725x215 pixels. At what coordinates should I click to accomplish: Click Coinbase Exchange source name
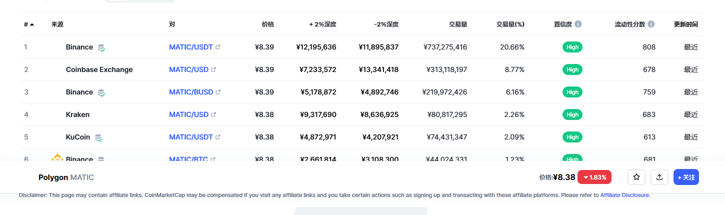click(x=99, y=69)
